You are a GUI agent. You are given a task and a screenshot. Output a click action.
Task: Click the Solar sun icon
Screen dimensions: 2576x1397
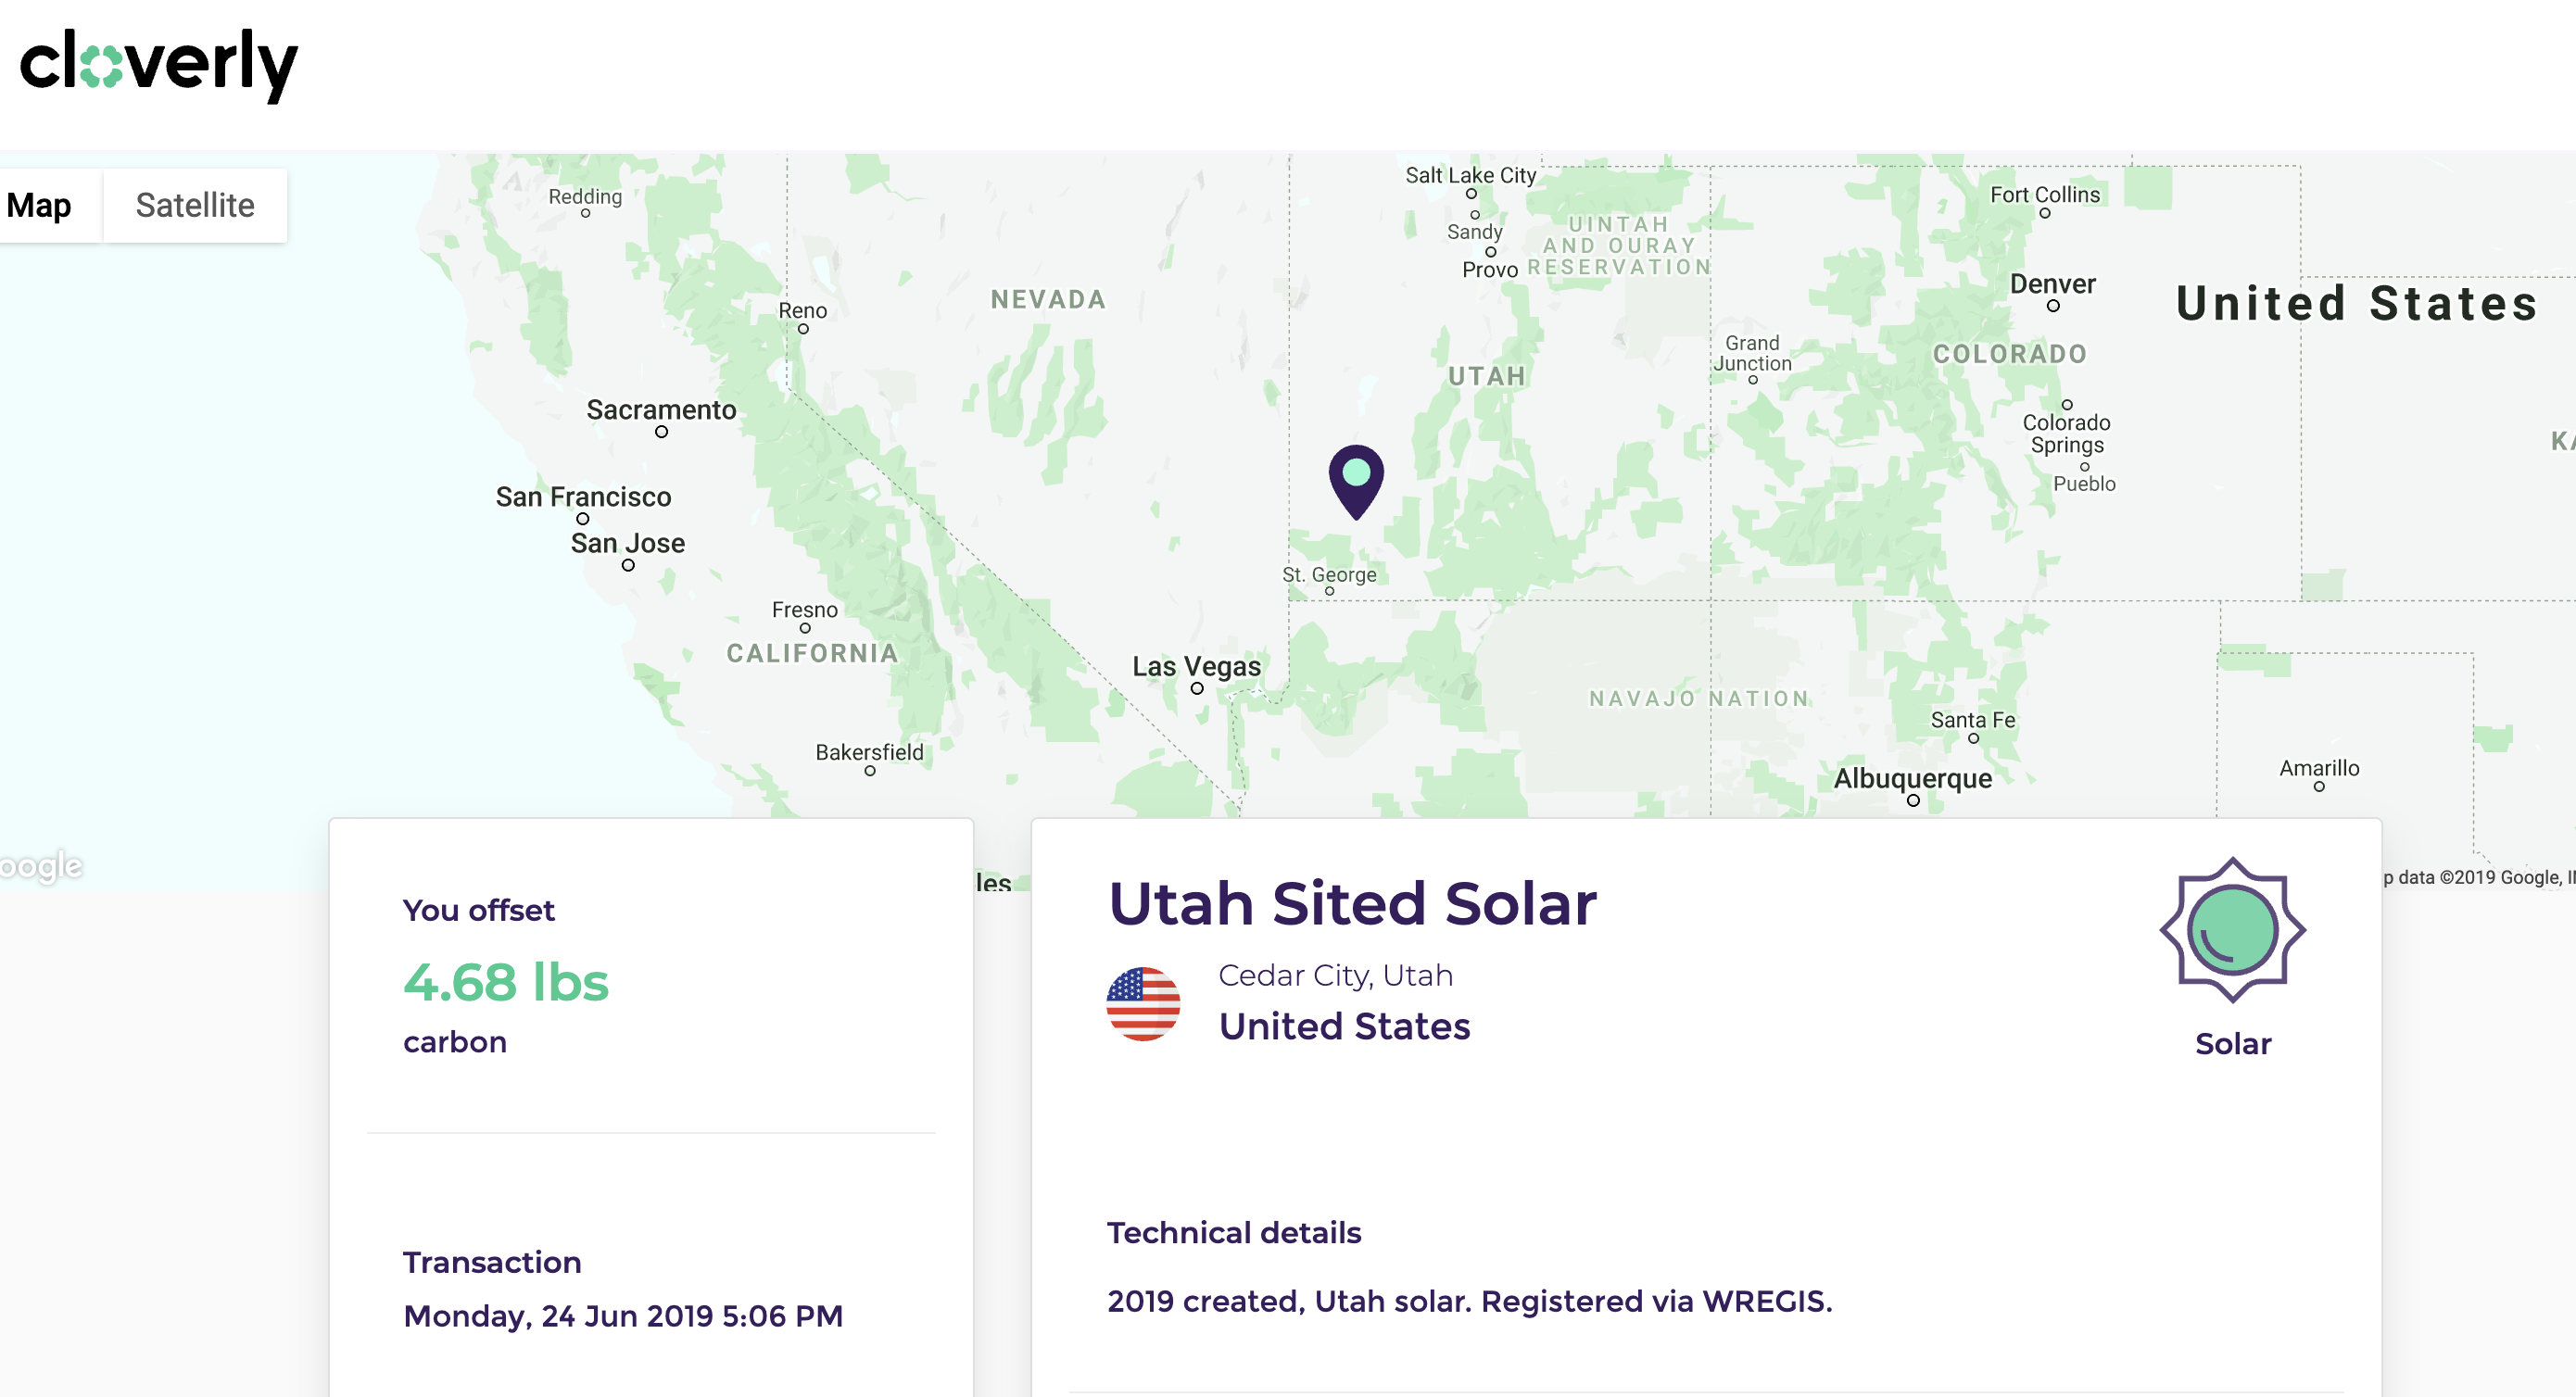coord(2232,930)
